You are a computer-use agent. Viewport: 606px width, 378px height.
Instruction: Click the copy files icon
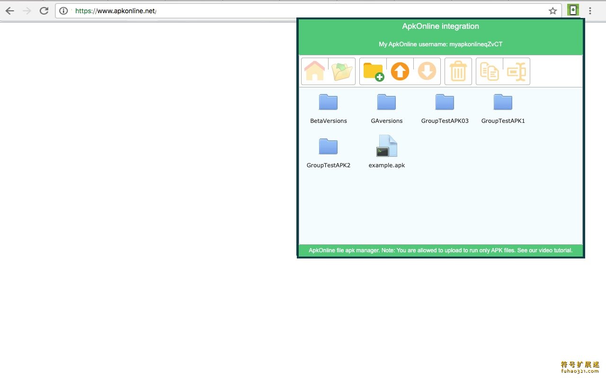[x=490, y=71]
